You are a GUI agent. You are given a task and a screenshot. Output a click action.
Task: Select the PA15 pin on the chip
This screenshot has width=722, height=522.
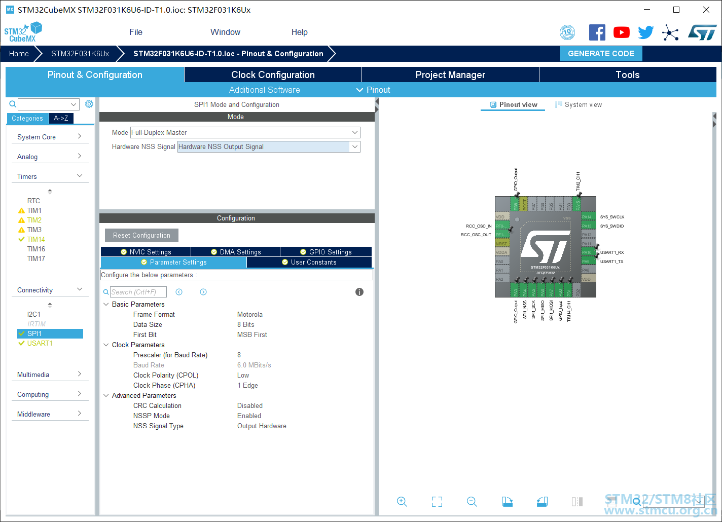577,204
